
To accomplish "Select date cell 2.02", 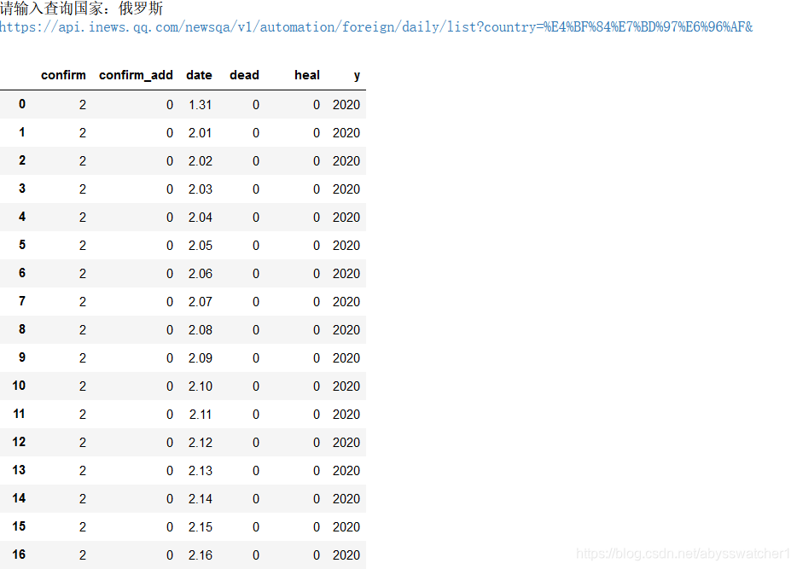I will click(x=201, y=161).
